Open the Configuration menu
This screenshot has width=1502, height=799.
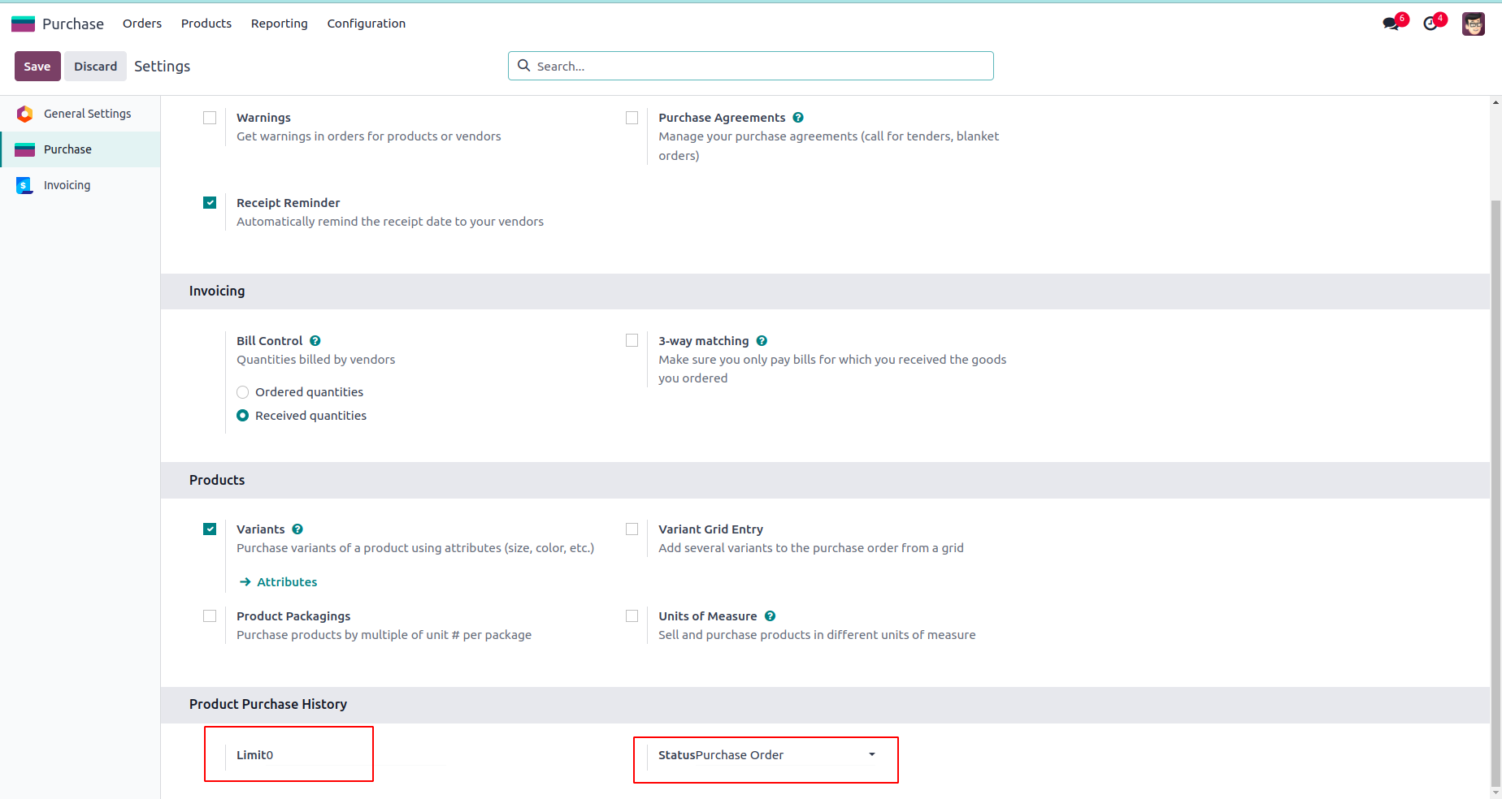367,24
